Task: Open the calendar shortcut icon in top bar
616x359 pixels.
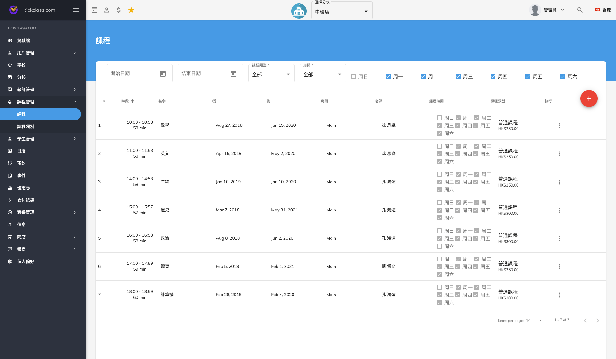Action: 94,10
